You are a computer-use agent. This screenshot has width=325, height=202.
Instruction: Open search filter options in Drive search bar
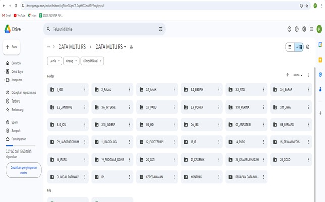click(x=161, y=29)
